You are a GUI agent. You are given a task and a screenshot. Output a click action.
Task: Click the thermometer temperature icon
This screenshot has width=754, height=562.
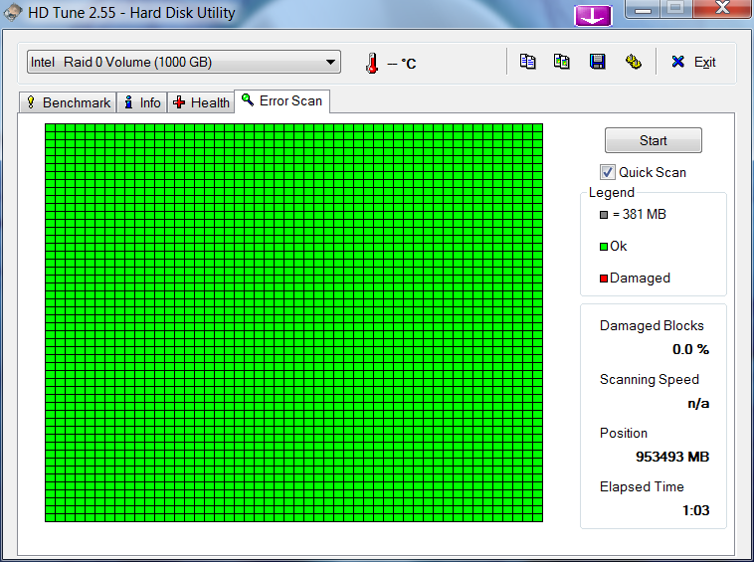[x=371, y=63]
